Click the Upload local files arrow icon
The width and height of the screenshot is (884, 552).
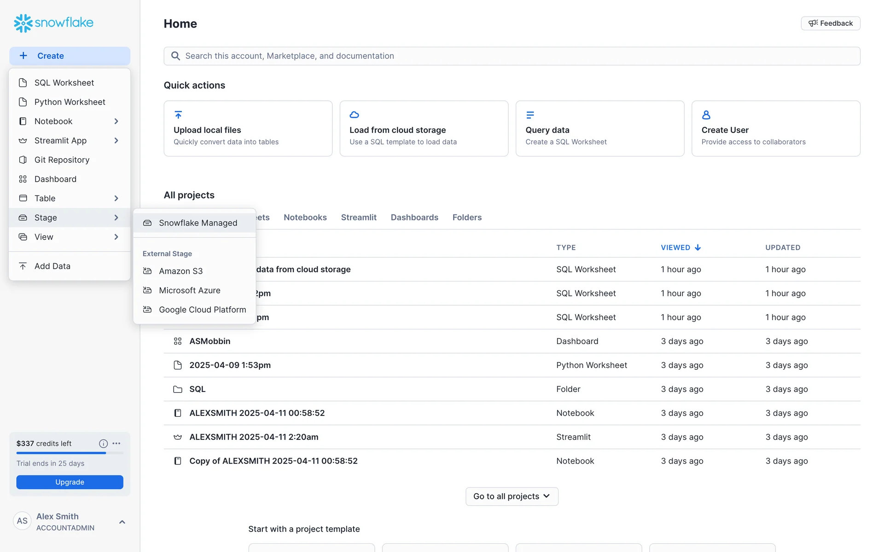(178, 115)
